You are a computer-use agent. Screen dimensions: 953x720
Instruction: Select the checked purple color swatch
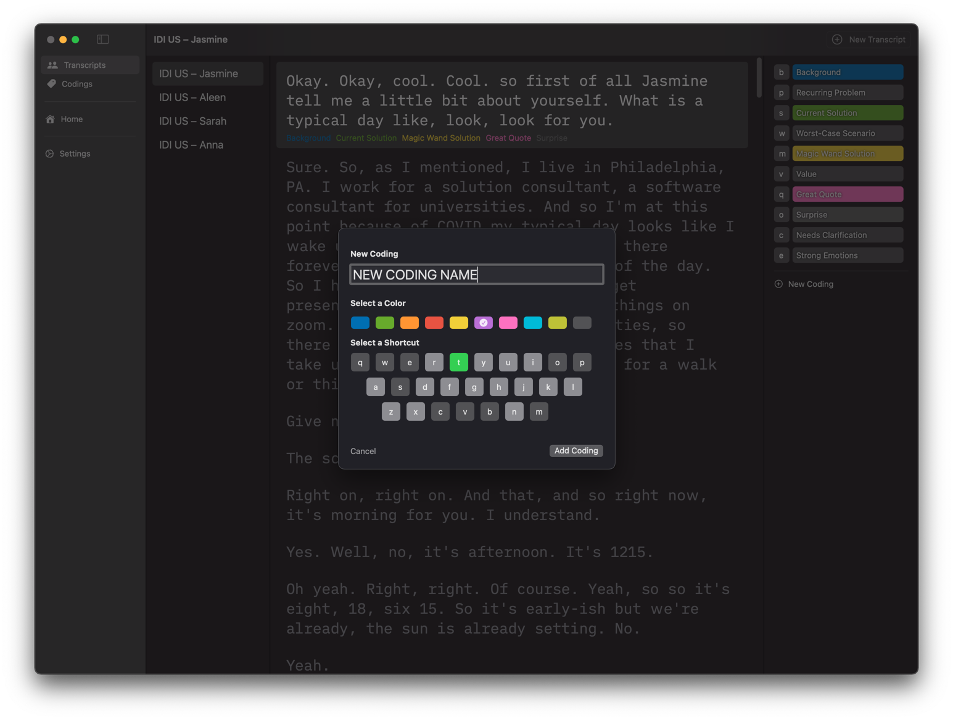click(x=484, y=323)
